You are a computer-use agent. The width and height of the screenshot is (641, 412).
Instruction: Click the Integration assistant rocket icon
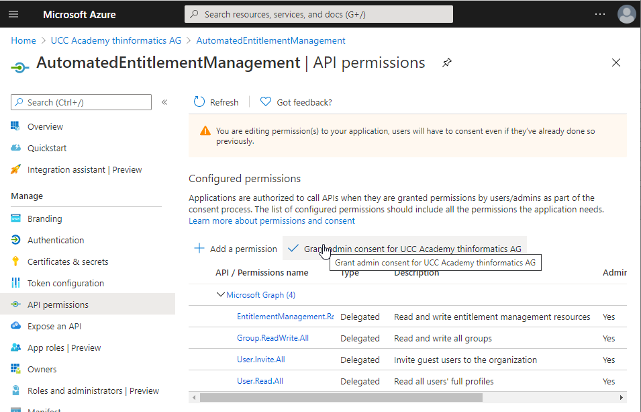coord(15,169)
